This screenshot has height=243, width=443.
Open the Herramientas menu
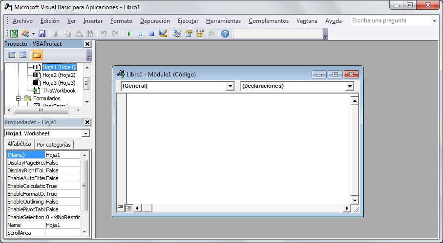click(x=223, y=21)
